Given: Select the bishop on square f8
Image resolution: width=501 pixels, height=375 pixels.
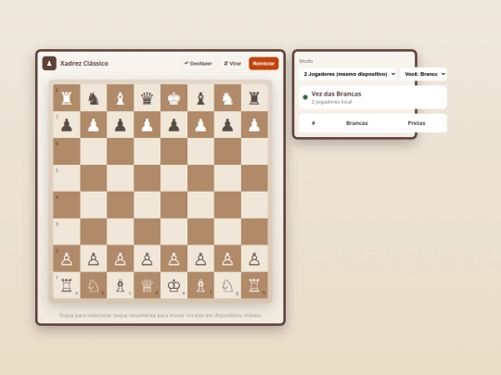Looking at the screenshot, I should click(x=200, y=98).
